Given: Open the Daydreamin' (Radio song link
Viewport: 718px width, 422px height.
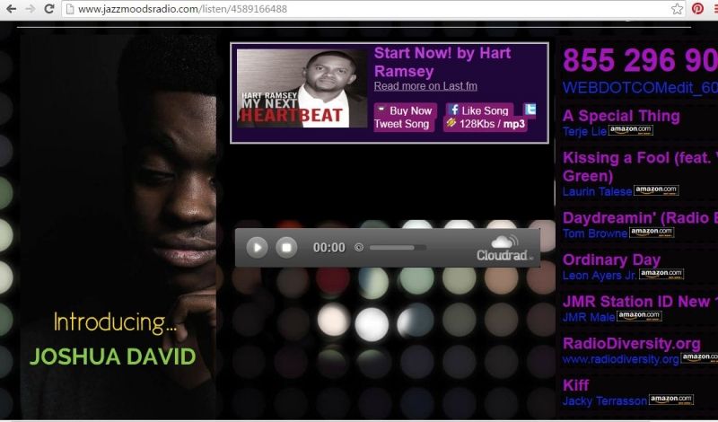Looking at the screenshot, I should [x=640, y=217].
